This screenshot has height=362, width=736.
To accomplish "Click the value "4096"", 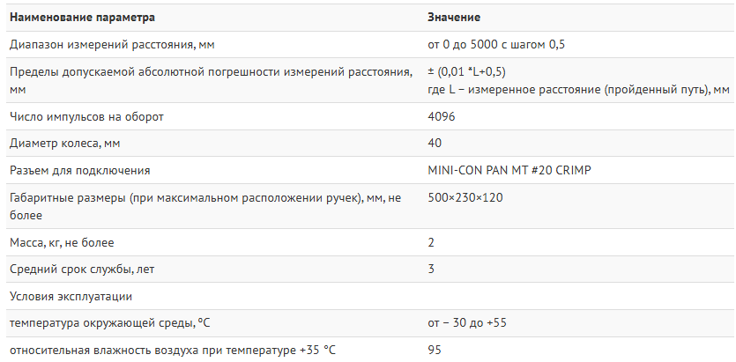I will [441, 116].
